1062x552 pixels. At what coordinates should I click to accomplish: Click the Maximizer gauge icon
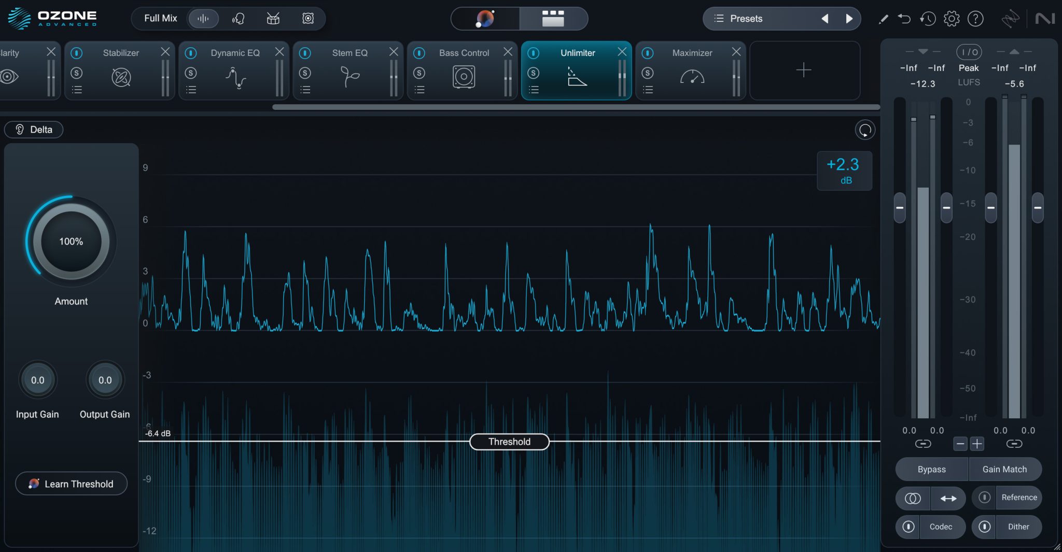693,77
